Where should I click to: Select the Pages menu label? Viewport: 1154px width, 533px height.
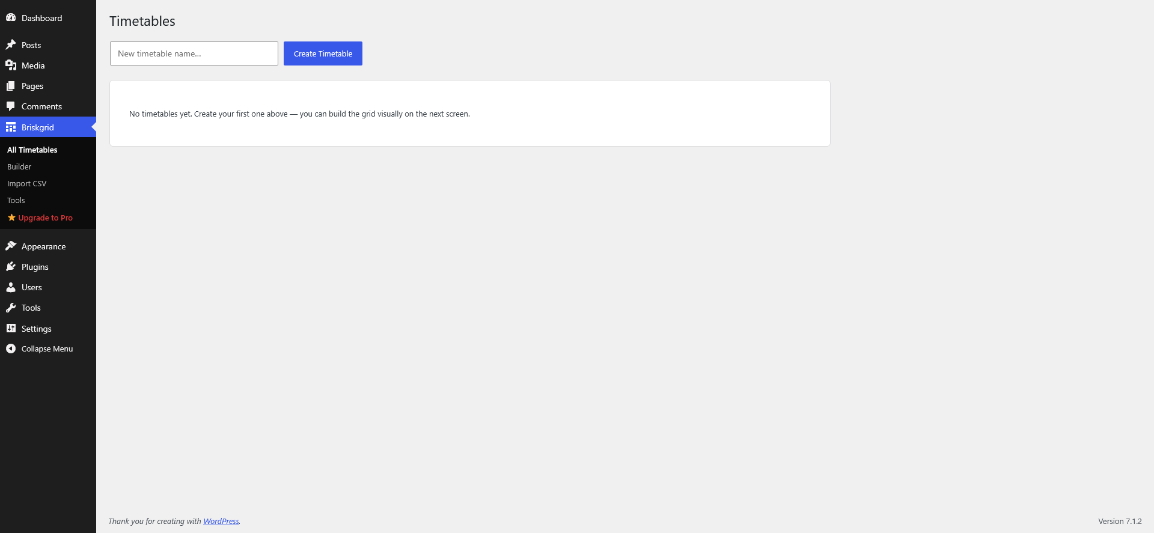click(32, 86)
